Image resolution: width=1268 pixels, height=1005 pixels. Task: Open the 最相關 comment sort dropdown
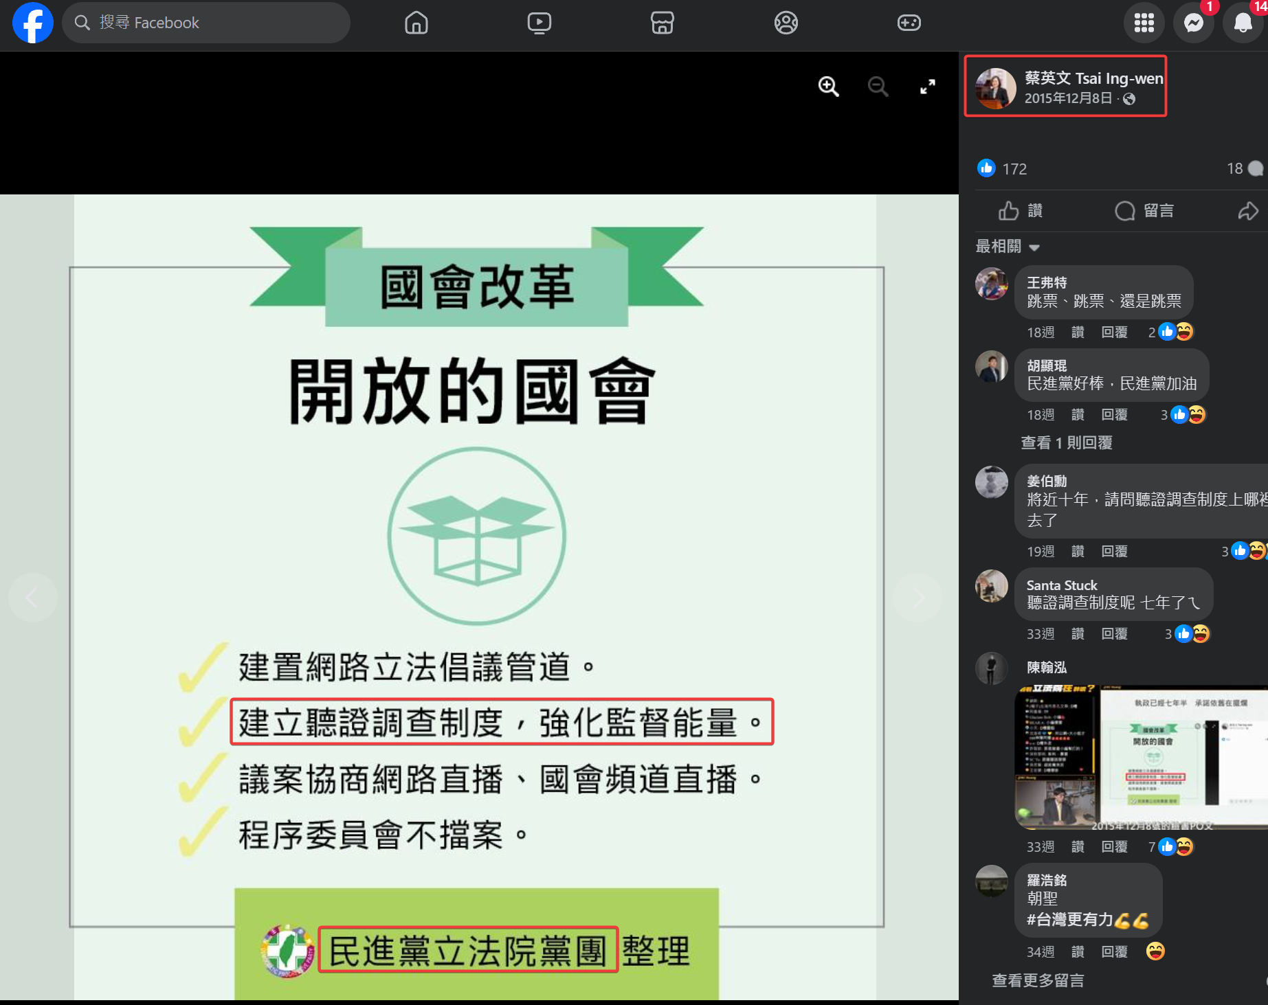pyautogui.click(x=1008, y=247)
